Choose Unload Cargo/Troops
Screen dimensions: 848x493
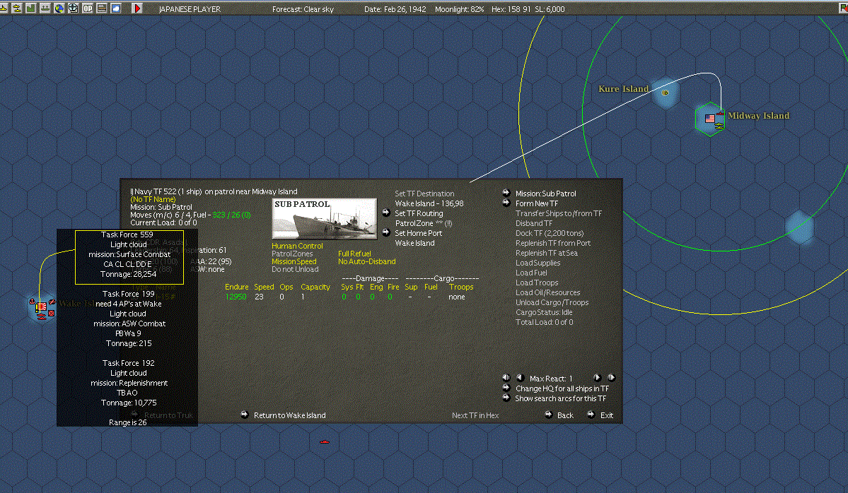click(x=552, y=302)
